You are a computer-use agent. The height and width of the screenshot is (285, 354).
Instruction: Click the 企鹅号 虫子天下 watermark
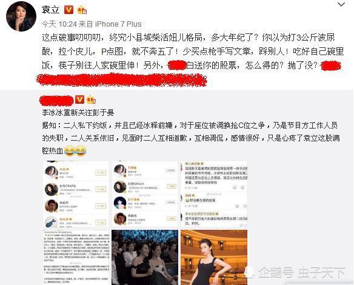click(x=296, y=273)
